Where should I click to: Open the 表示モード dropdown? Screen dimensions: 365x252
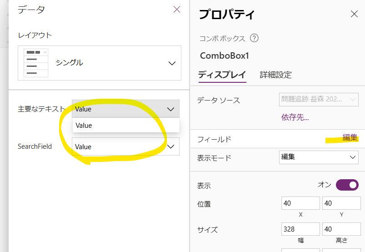coord(318,157)
